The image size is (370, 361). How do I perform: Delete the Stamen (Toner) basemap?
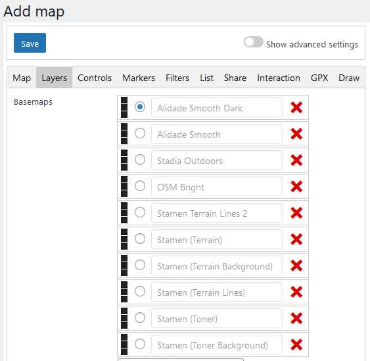(296, 318)
